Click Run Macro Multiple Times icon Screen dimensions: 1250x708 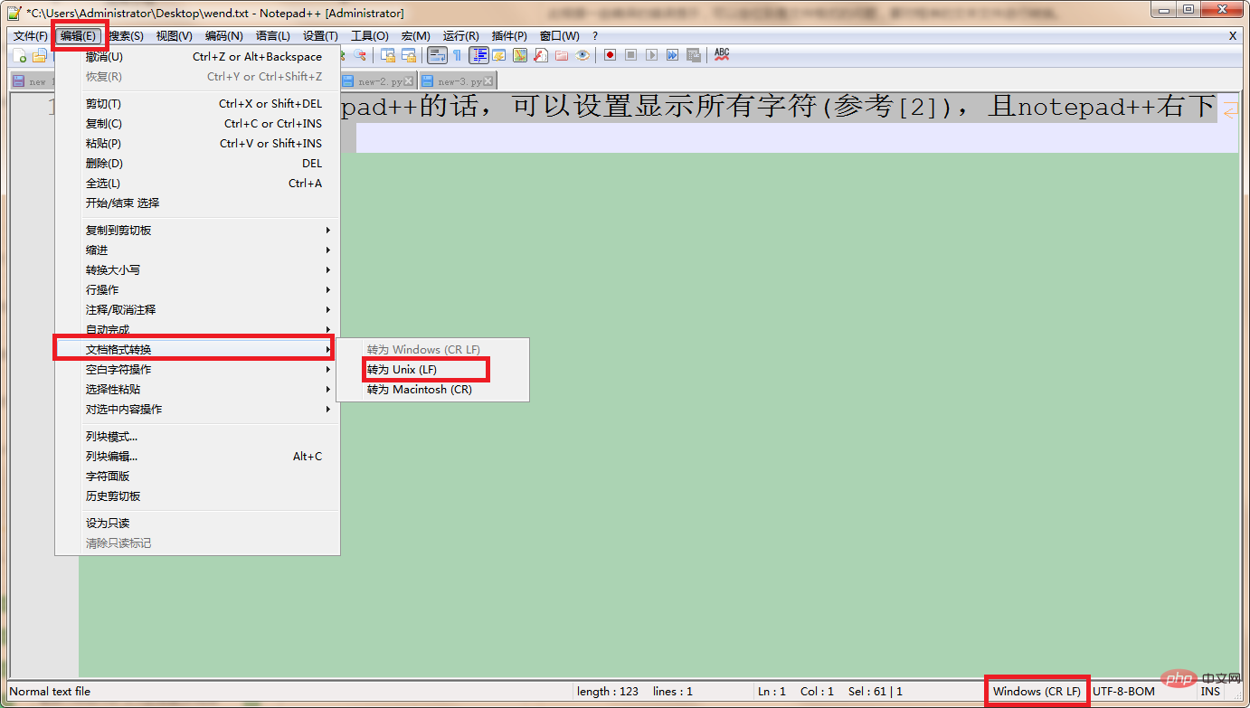pyautogui.click(x=672, y=55)
